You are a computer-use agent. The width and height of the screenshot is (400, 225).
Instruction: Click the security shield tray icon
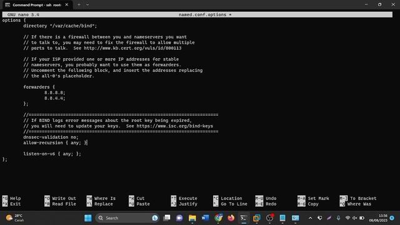pyautogui.click(x=319, y=218)
